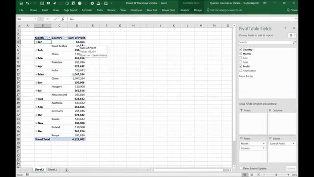The height and width of the screenshot is (177, 314).
Task: Select the Page Break Preview icon in the status bar
Action: (x=259, y=175)
